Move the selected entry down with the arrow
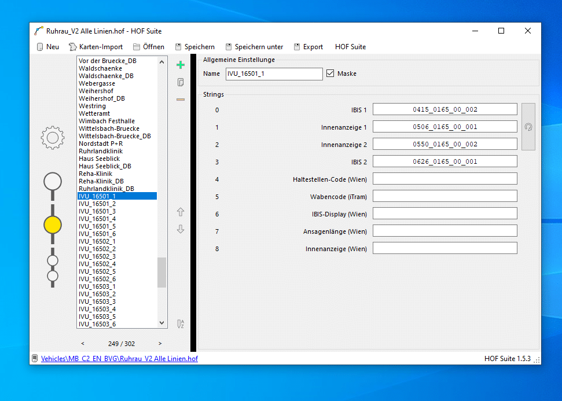 coord(181,230)
